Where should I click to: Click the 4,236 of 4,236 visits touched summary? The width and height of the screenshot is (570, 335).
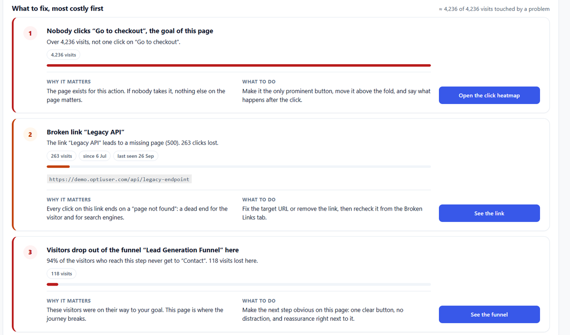click(494, 9)
